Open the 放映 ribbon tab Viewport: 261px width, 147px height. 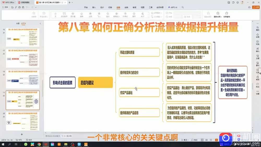[x=126, y=7]
